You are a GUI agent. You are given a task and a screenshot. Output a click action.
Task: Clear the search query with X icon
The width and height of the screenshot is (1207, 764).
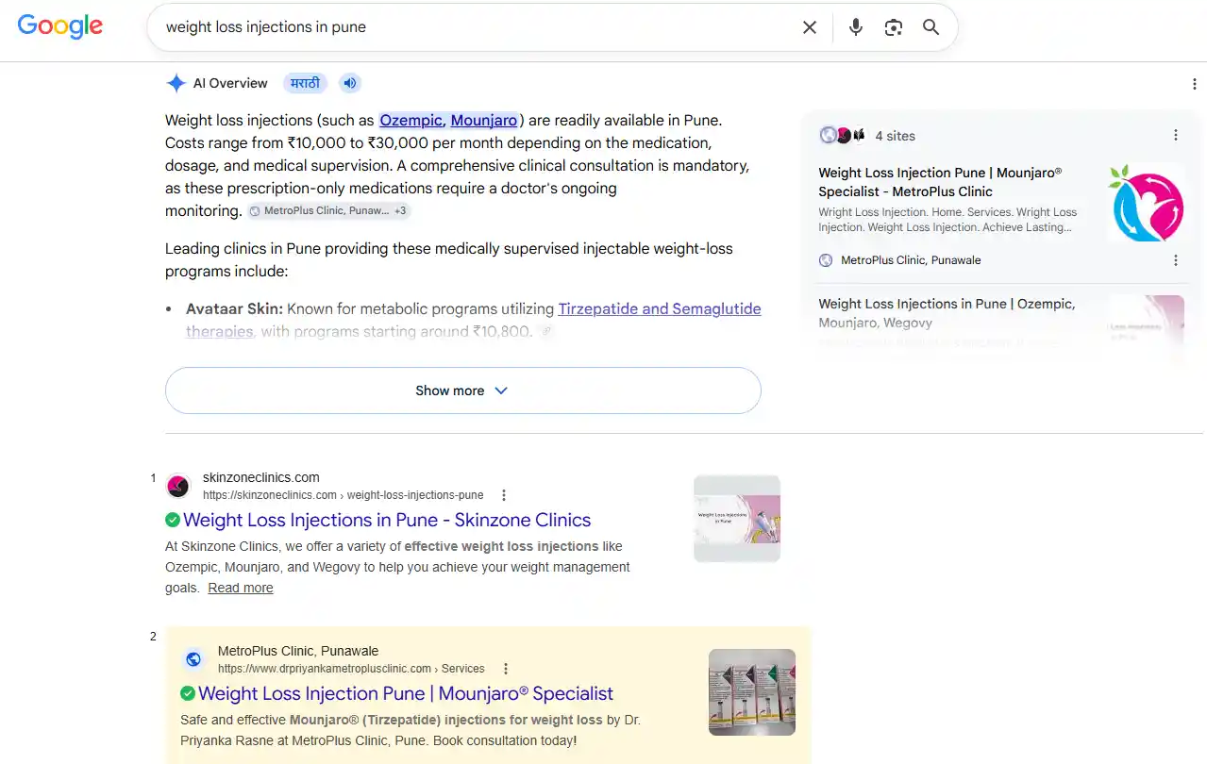click(x=810, y=27)
